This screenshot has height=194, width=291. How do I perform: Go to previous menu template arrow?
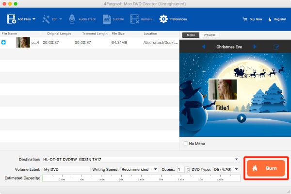tap(204, 47)
